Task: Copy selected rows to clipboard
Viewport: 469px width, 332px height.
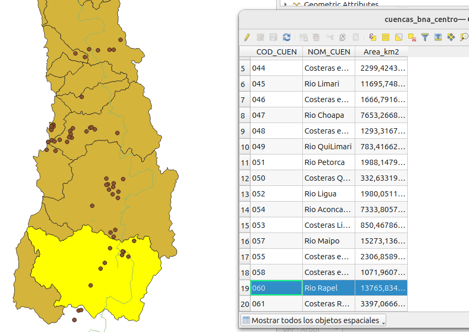Action: [342, 37]
